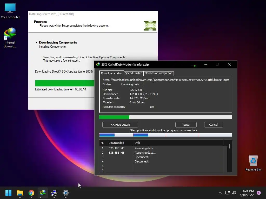Click the download URL text in IDM

click(165, 80)
